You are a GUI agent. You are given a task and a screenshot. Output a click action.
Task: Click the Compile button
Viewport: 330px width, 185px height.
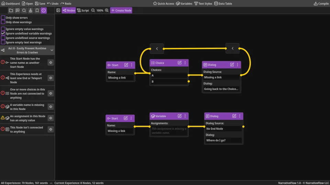[x=321, y=3]
